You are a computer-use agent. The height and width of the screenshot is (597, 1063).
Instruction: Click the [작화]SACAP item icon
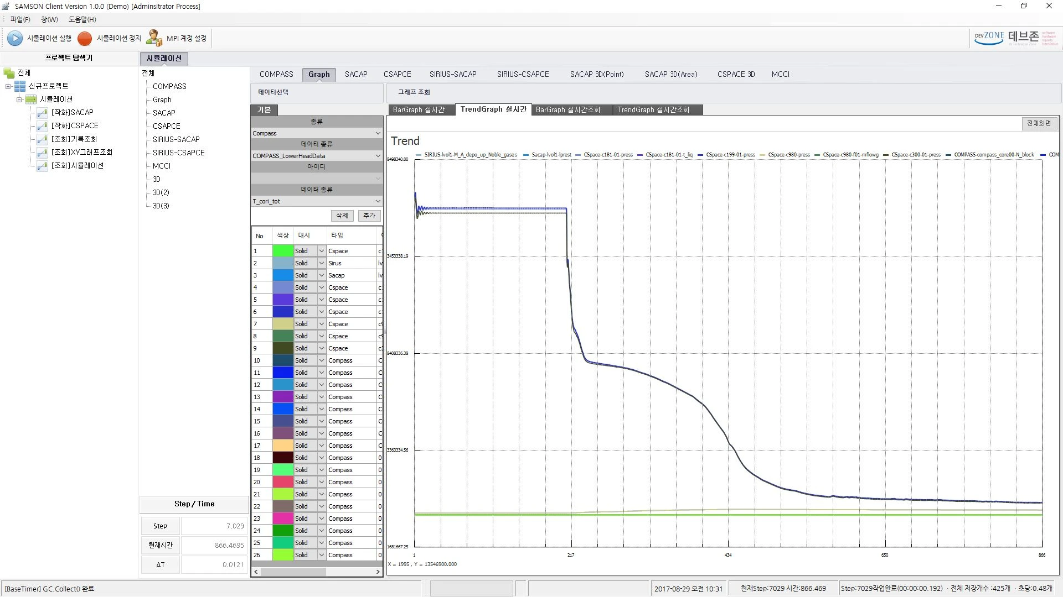[42, 113]
